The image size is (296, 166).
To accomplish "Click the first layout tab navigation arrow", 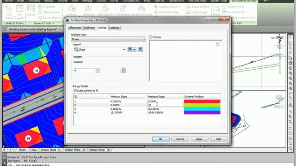I will click(x=4, y=150).
